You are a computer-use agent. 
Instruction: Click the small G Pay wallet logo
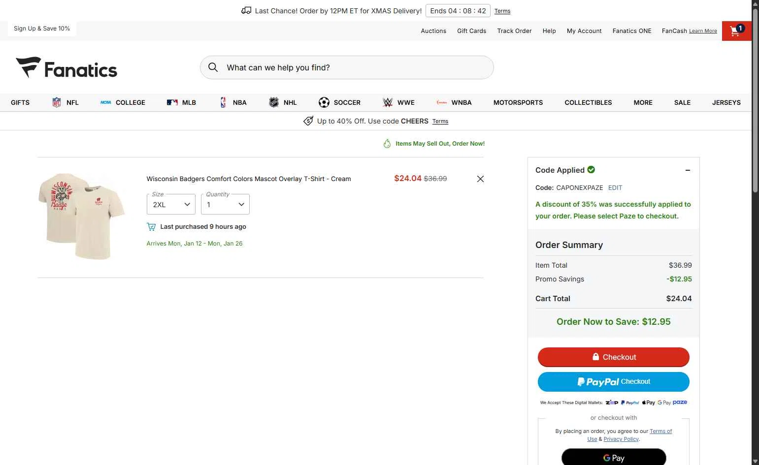pyautogui.click(x=664, y=403)
